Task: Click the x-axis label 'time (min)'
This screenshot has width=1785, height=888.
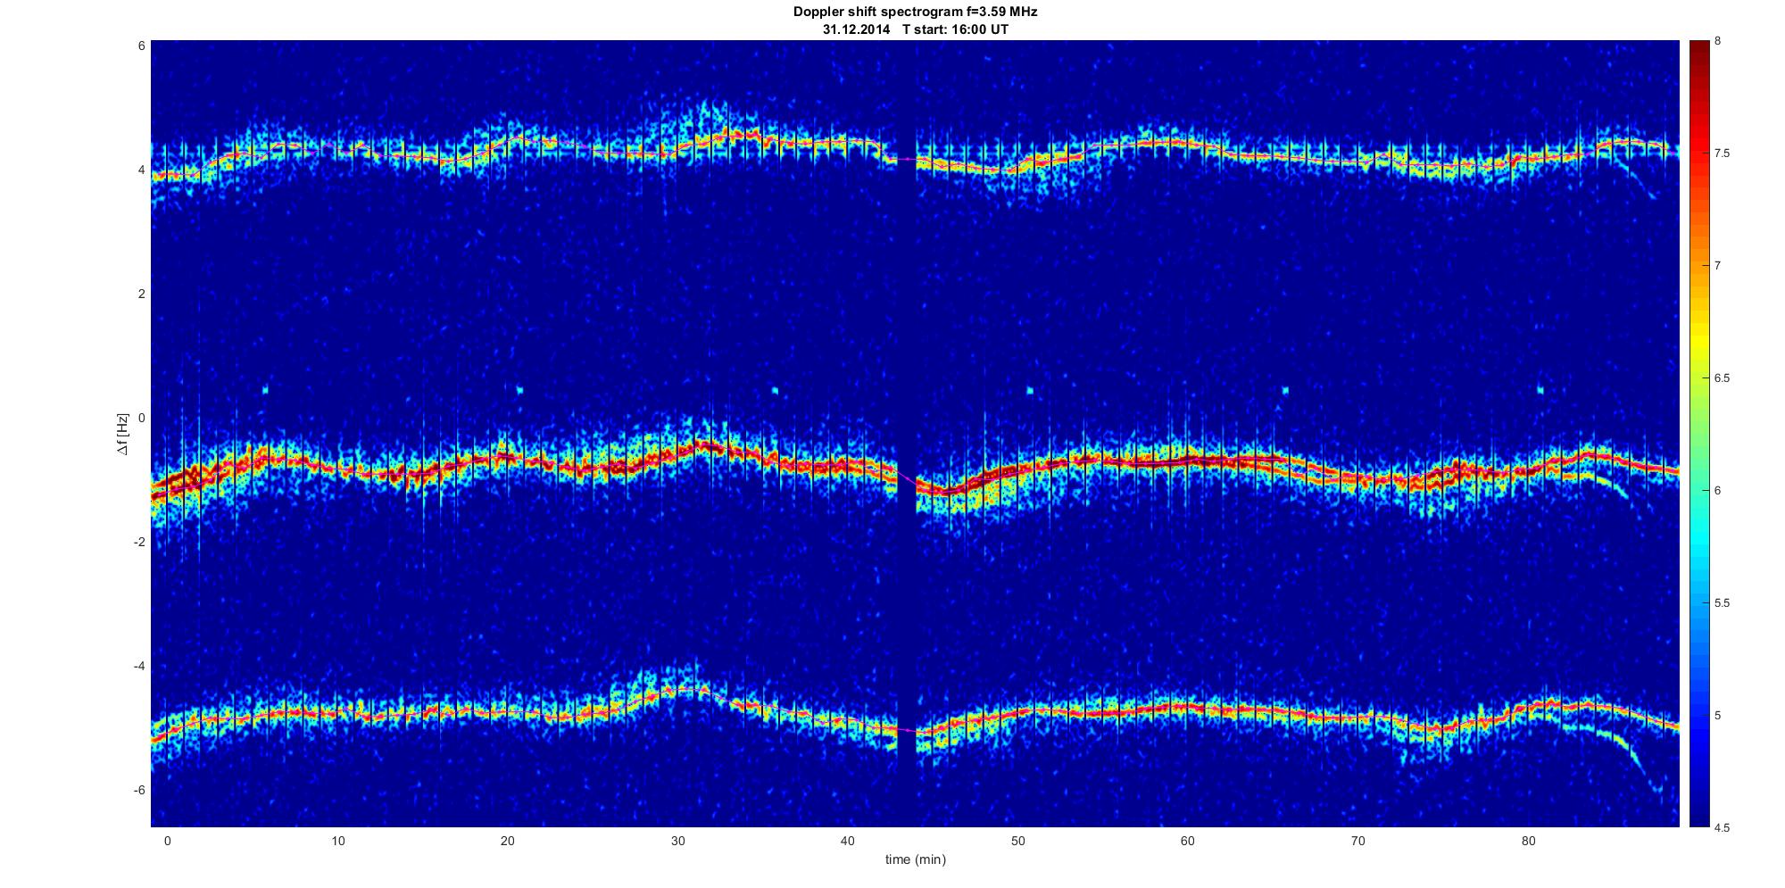Action: pyautogui.click(x=915, y=860)
